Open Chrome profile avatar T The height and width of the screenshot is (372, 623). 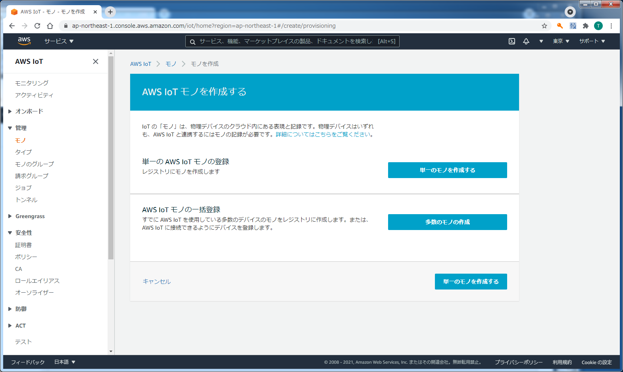(598, 26)
